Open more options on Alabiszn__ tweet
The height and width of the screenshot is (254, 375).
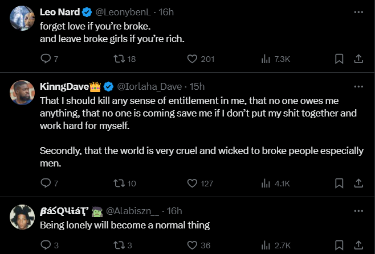(x=358, y=211)
